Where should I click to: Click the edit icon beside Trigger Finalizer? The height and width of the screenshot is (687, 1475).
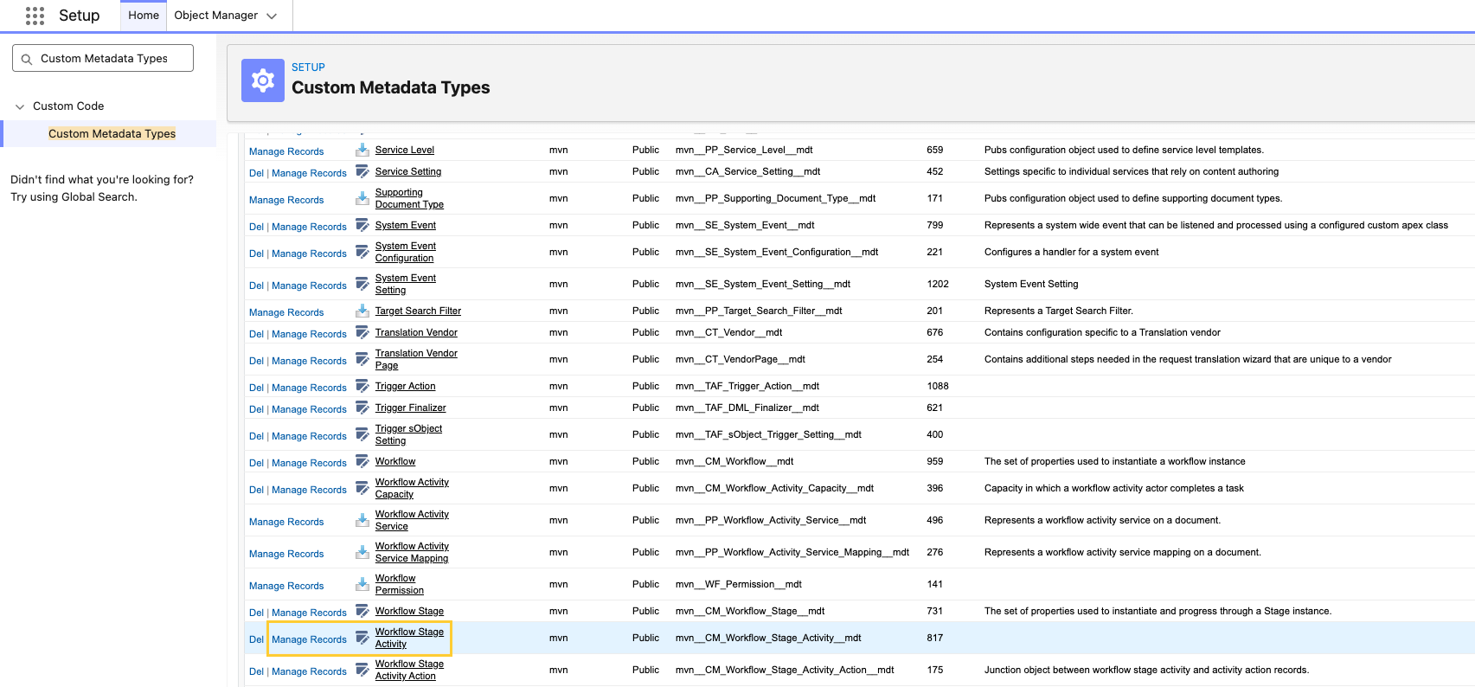point(362,408)
